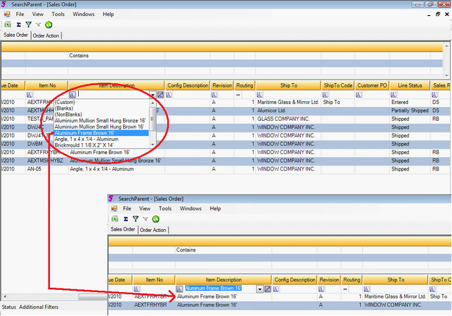Click filter operator icon under Ship To column

261,95
